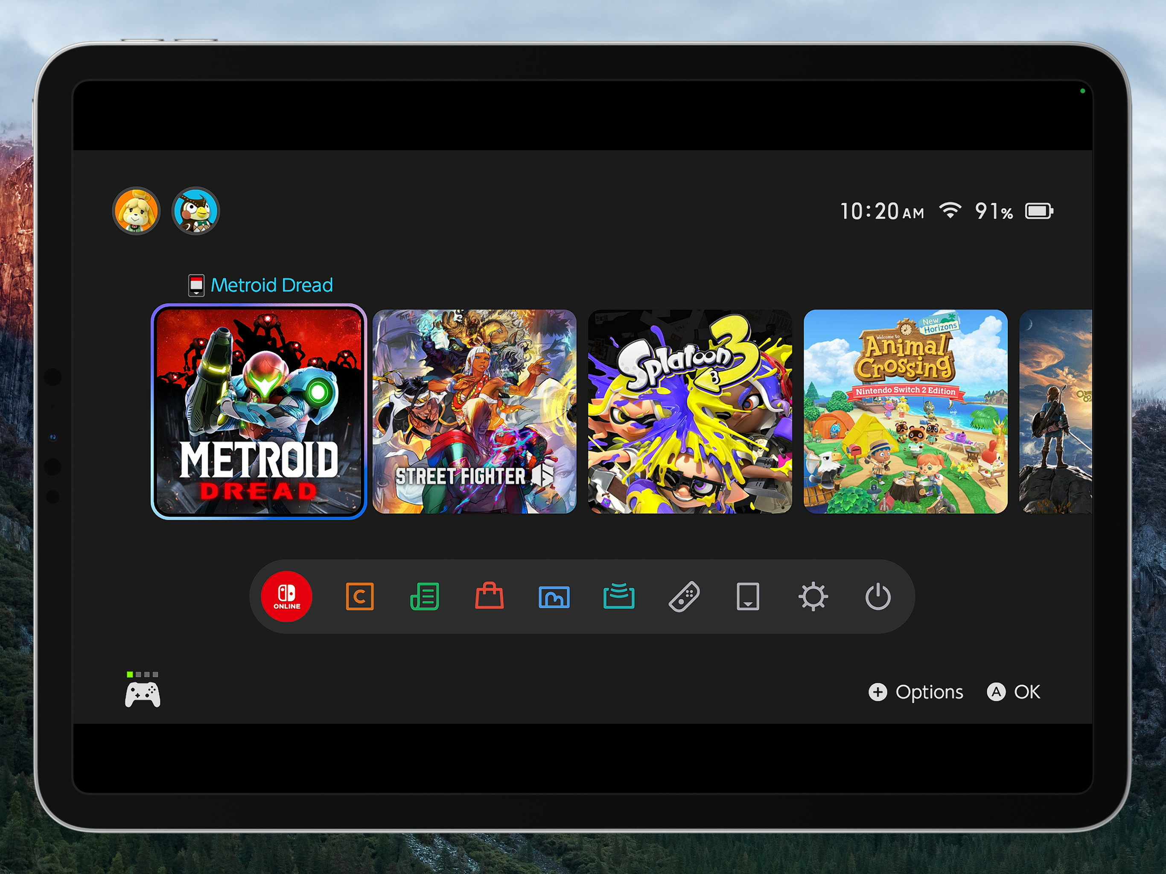Viewport: 1166px width, 874px height.
Task: Open Nintendo eShop bag icon
Action: 489,595
